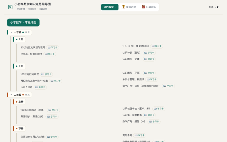The image size is (227, 142).
Task: Select the 下册 node under 一年级
Action: 20,66
